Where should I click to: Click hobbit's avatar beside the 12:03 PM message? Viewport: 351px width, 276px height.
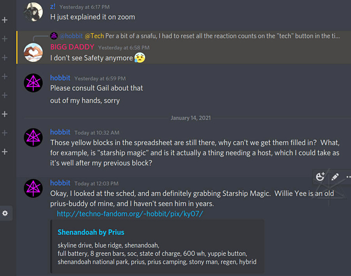coord(33,188)
